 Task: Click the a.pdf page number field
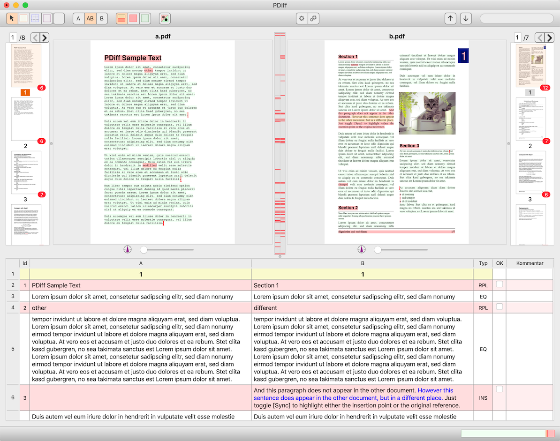click(x=13, y=37)
